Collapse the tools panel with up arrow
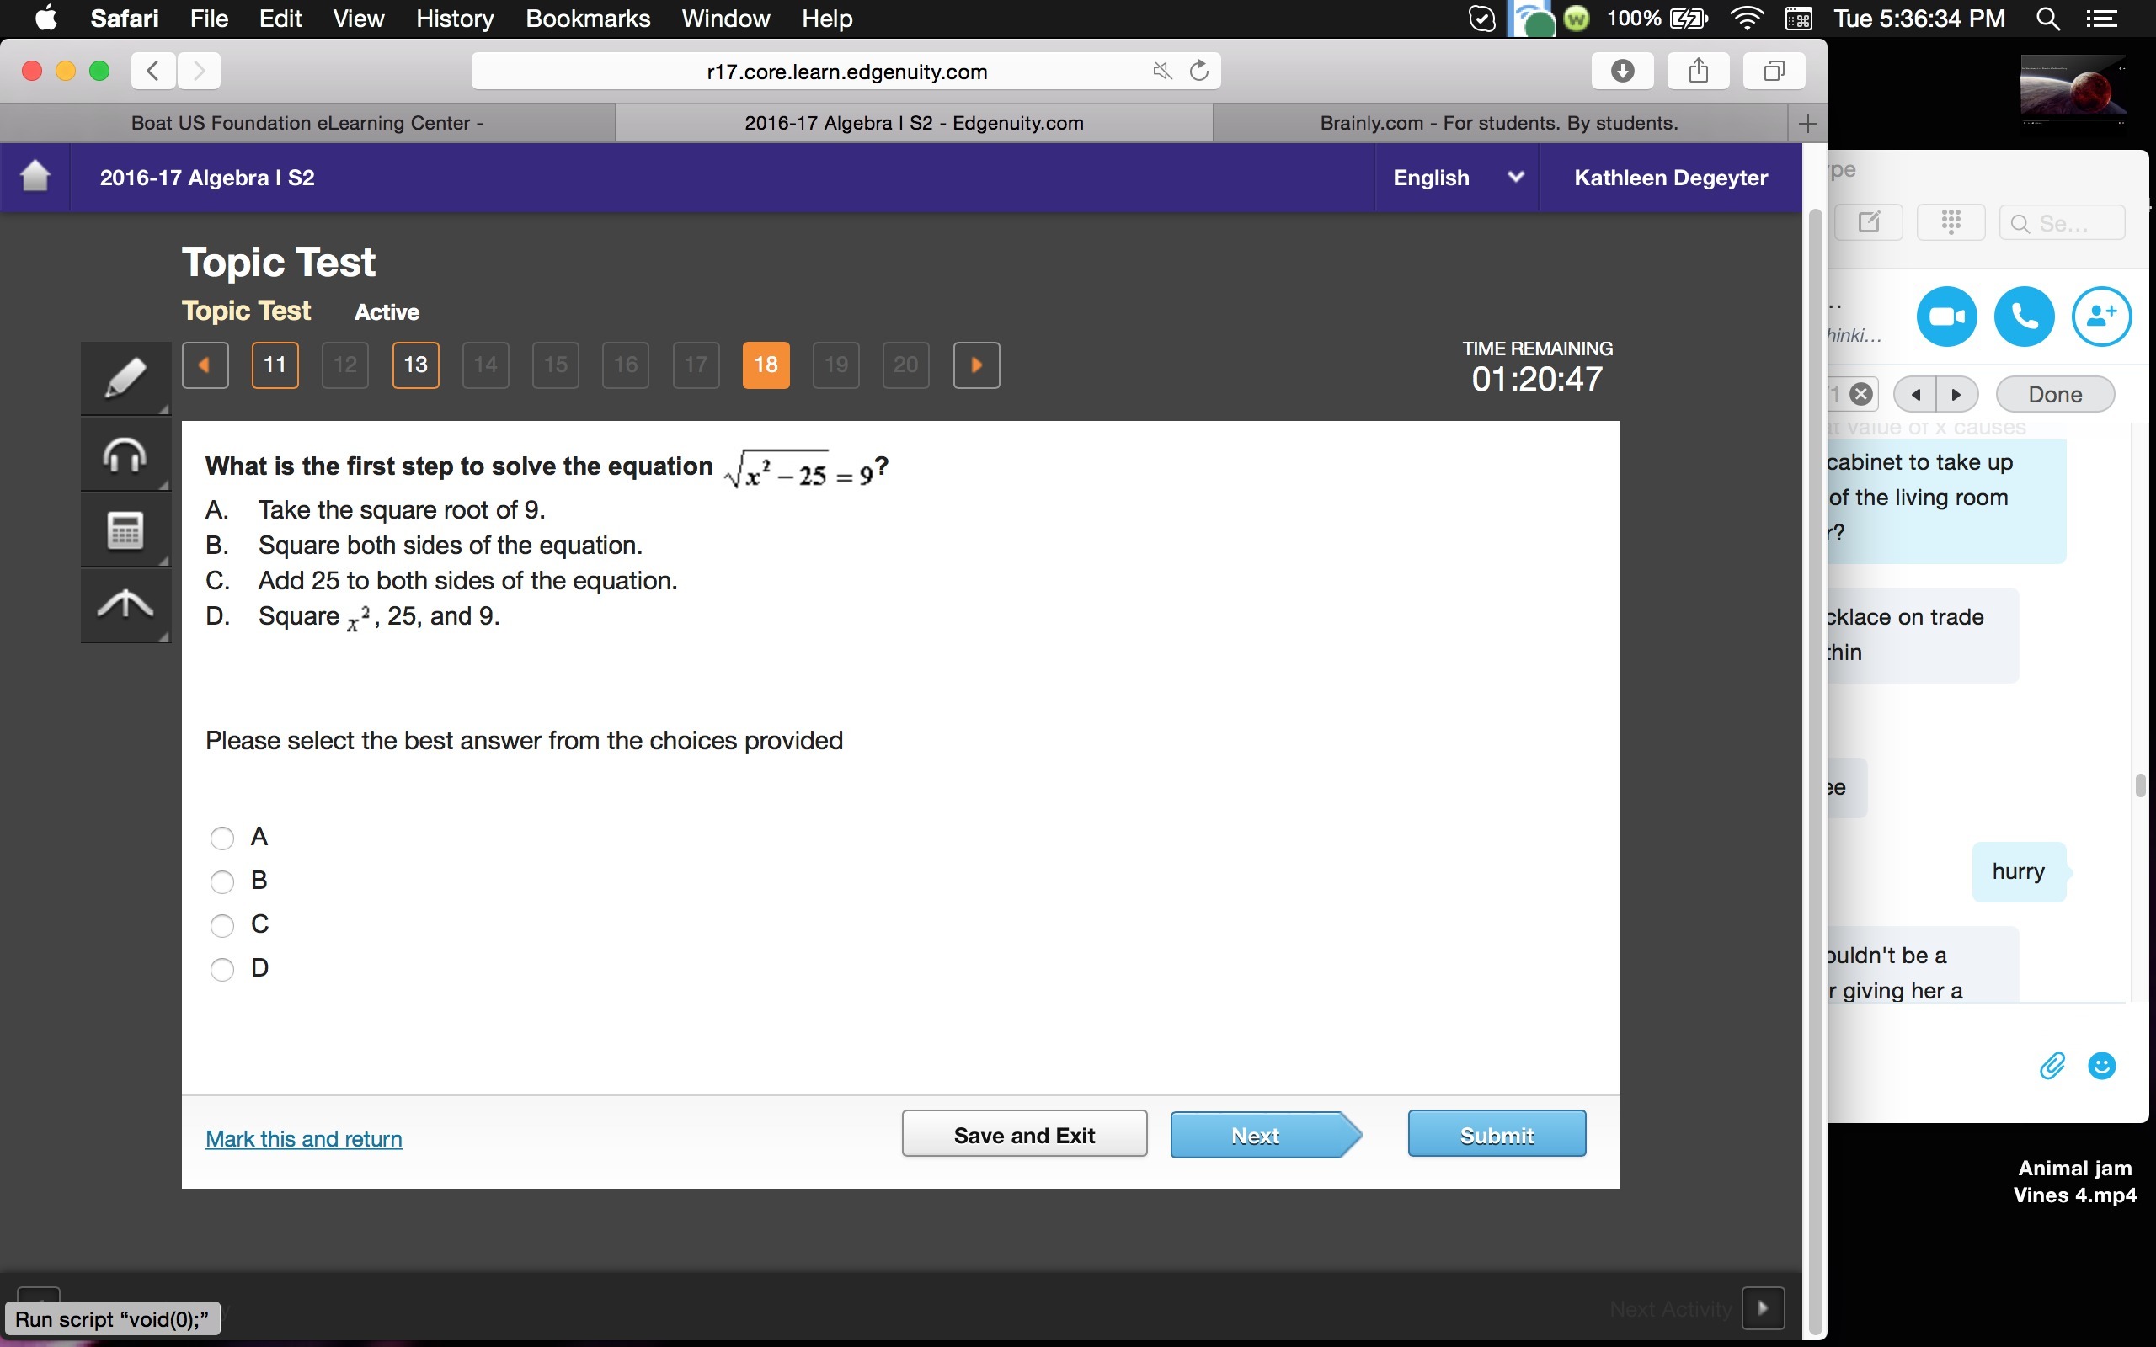2156x1347 pixels. tap(125, 606)
